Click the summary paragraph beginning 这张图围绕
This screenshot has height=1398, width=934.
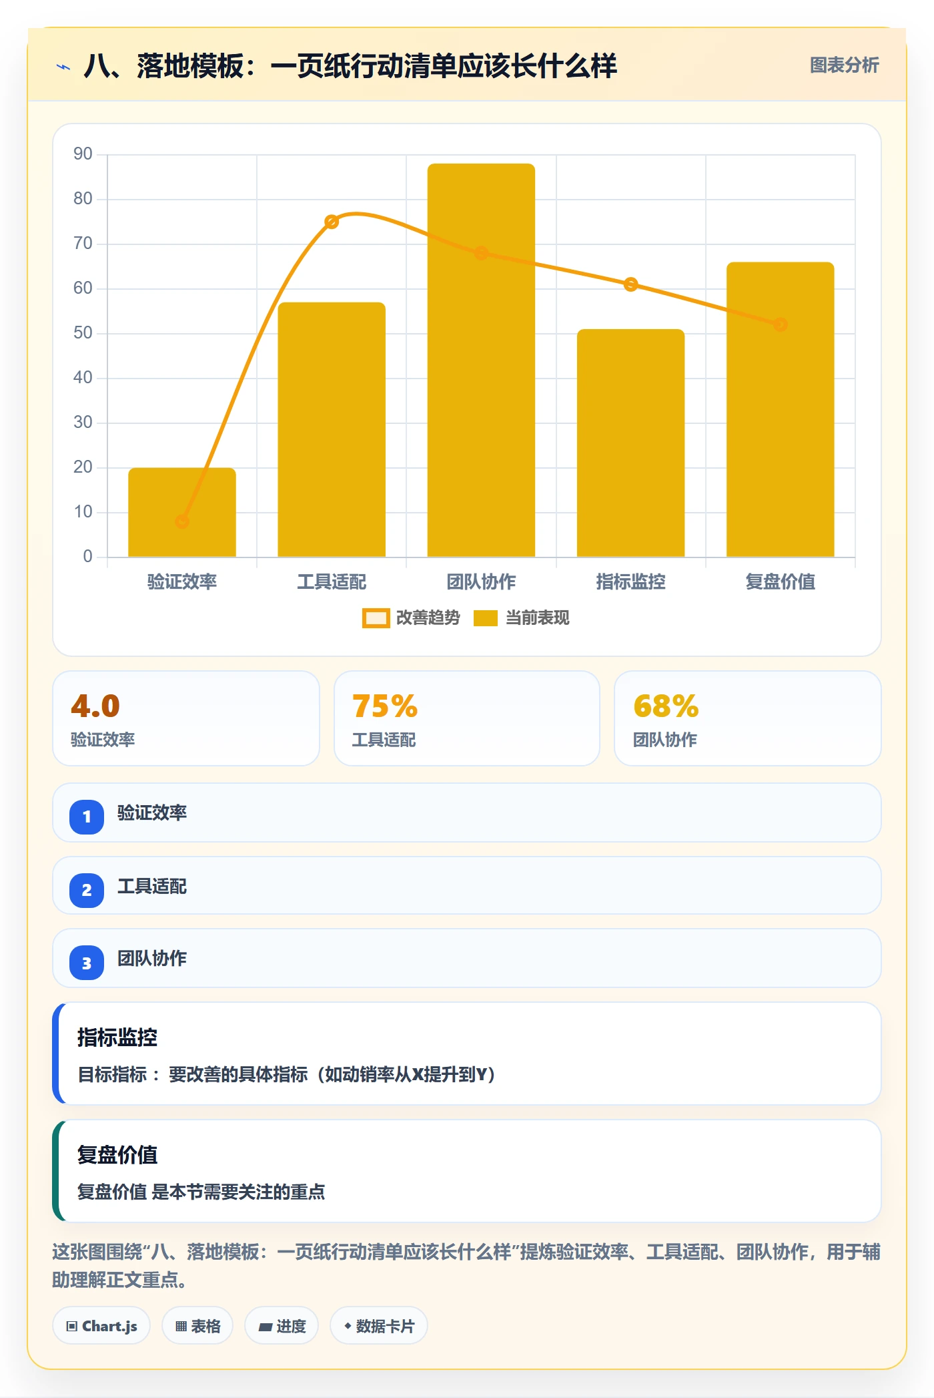[466, 1266]
